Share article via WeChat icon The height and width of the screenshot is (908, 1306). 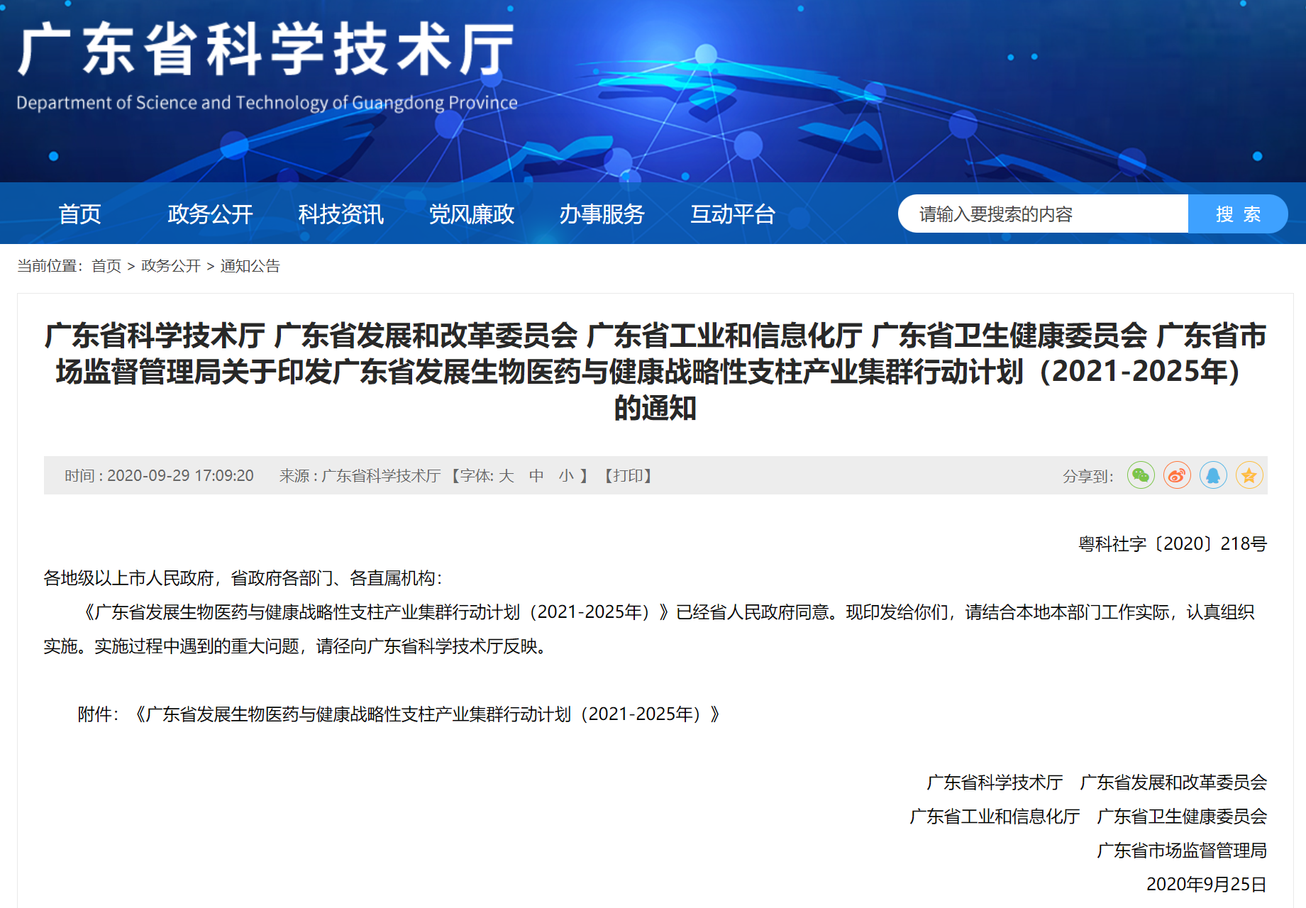click(x=1141, y=475)
